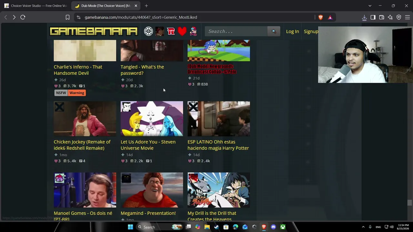Open the Leo AI sparkle icon
This screenshot has width=413, height=232.
point(390,17)
